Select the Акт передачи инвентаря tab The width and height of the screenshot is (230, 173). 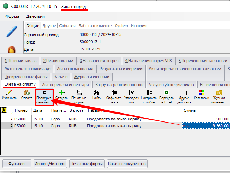66,85
